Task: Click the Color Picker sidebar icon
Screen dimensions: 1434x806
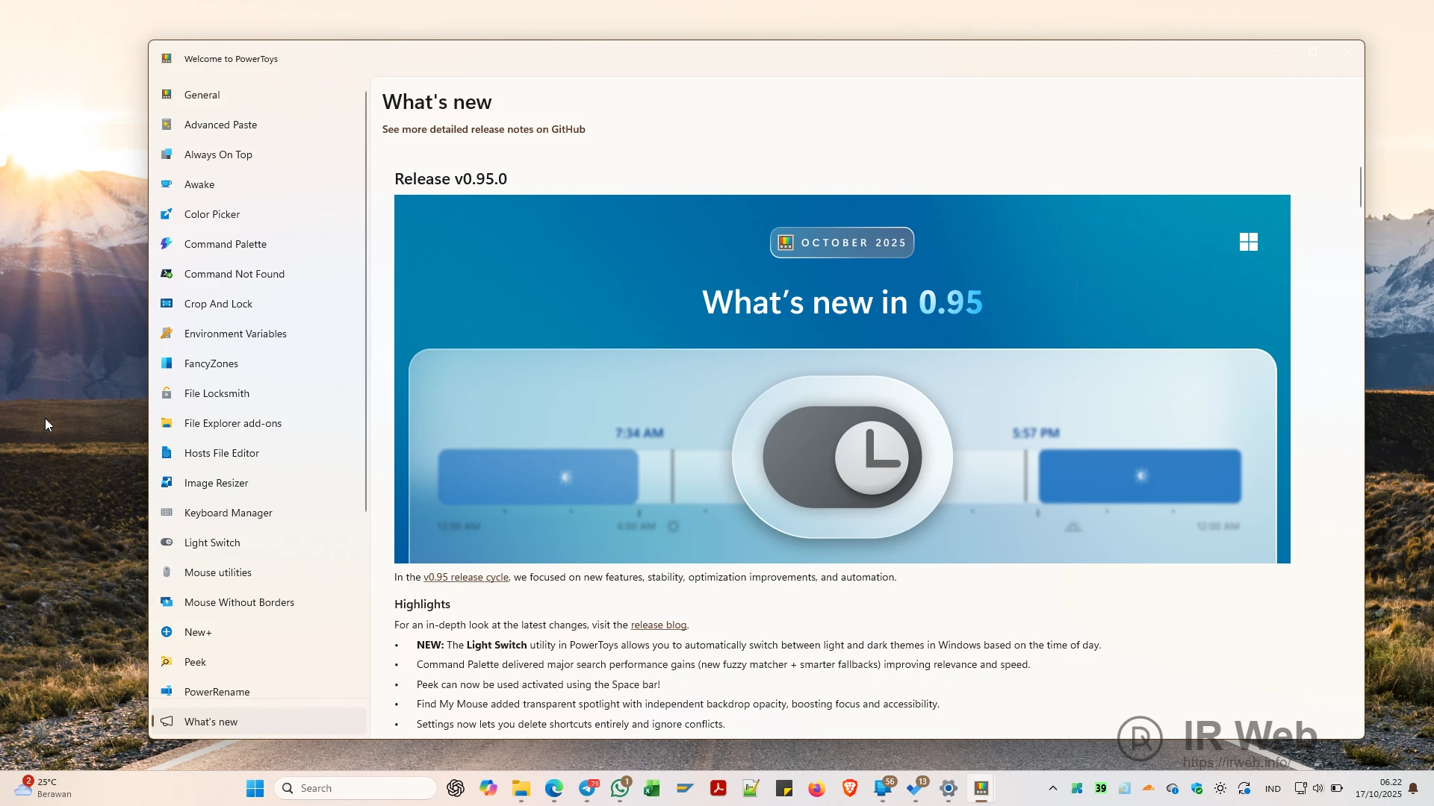Action: 167,214
